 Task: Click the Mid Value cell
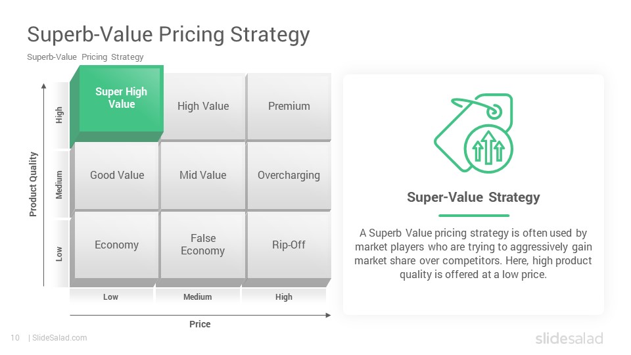(203, 176)
